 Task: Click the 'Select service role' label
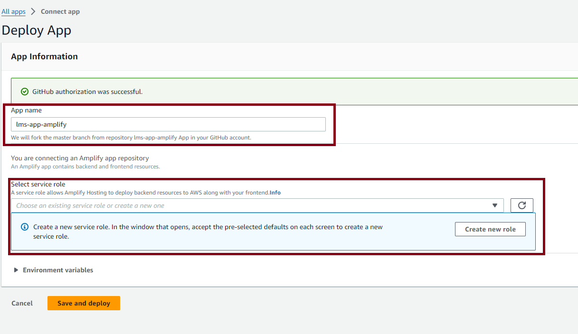38,184
